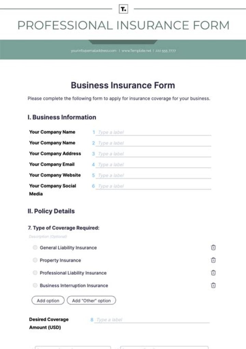Click the Add "Other" option button
The height and width of the screenshot is (349, 246).
tap(91, 301)
